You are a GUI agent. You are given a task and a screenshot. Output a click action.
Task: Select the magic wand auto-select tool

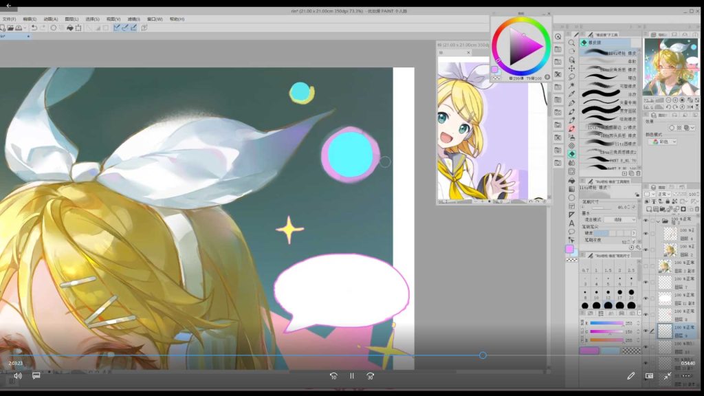coord(571,85)
